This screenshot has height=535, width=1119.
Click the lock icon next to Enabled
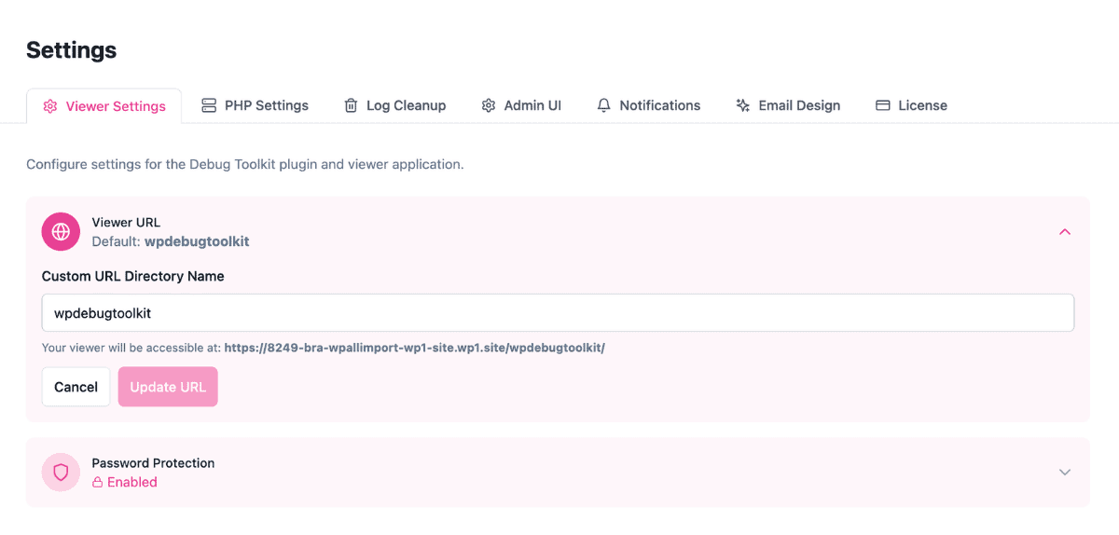pyautogui.click(x=97, y=483)
